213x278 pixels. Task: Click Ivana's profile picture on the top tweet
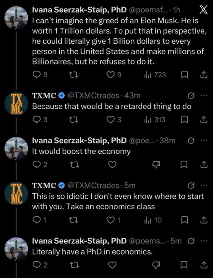(x=16, y=18)
